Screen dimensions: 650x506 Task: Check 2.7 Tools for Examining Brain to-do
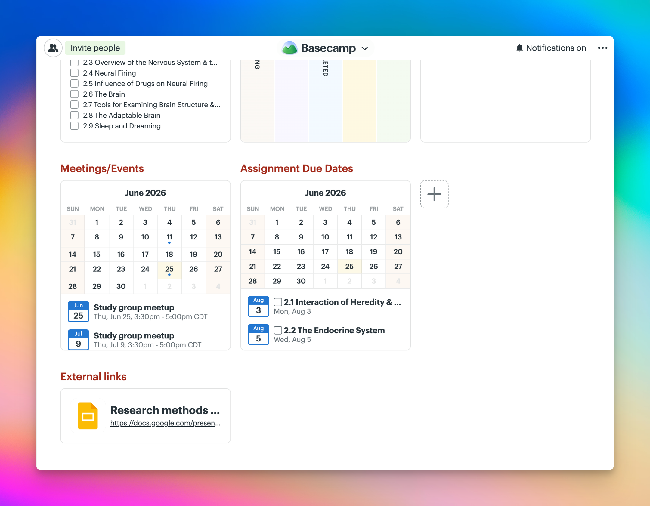[74, 104]
